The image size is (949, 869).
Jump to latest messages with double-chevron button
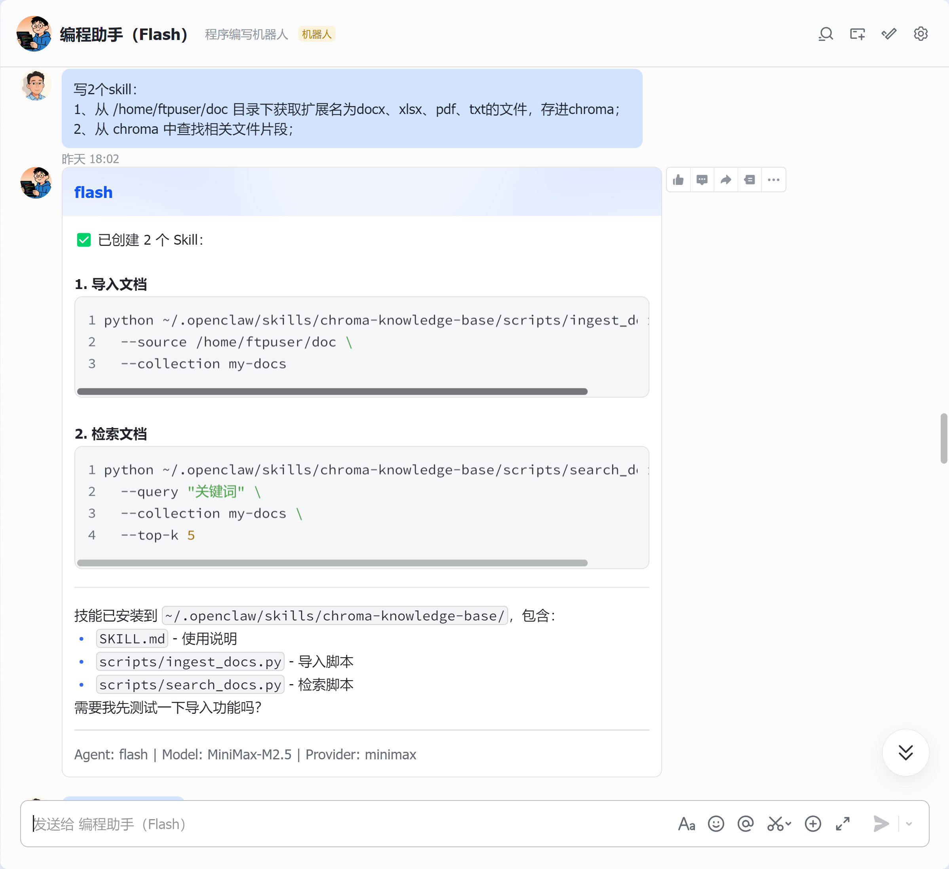click(x=906, y=752)
